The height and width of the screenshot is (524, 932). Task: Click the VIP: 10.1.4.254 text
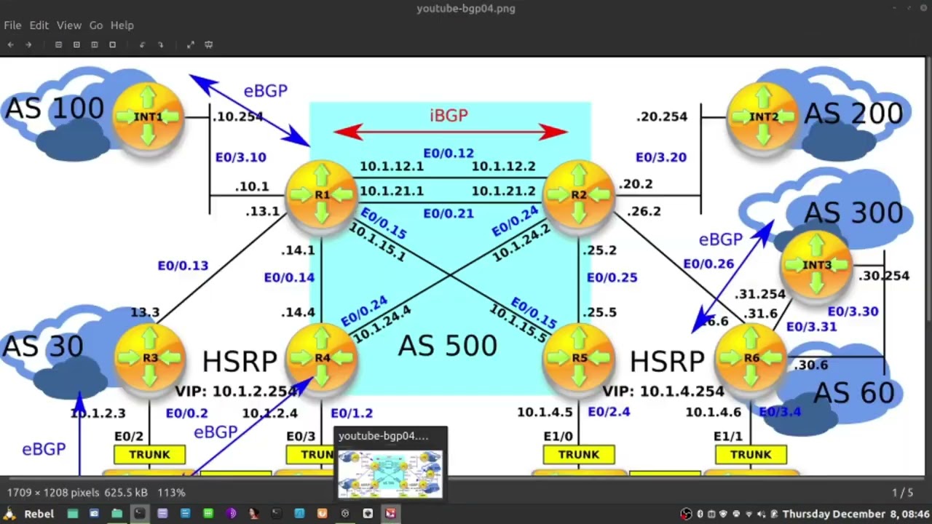pos(663,392)
